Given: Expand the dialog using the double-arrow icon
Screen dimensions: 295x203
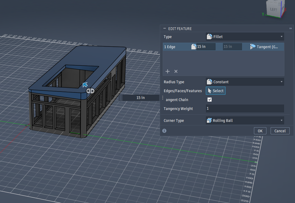Looking at the screenshot, I should (x=291, y=28).
